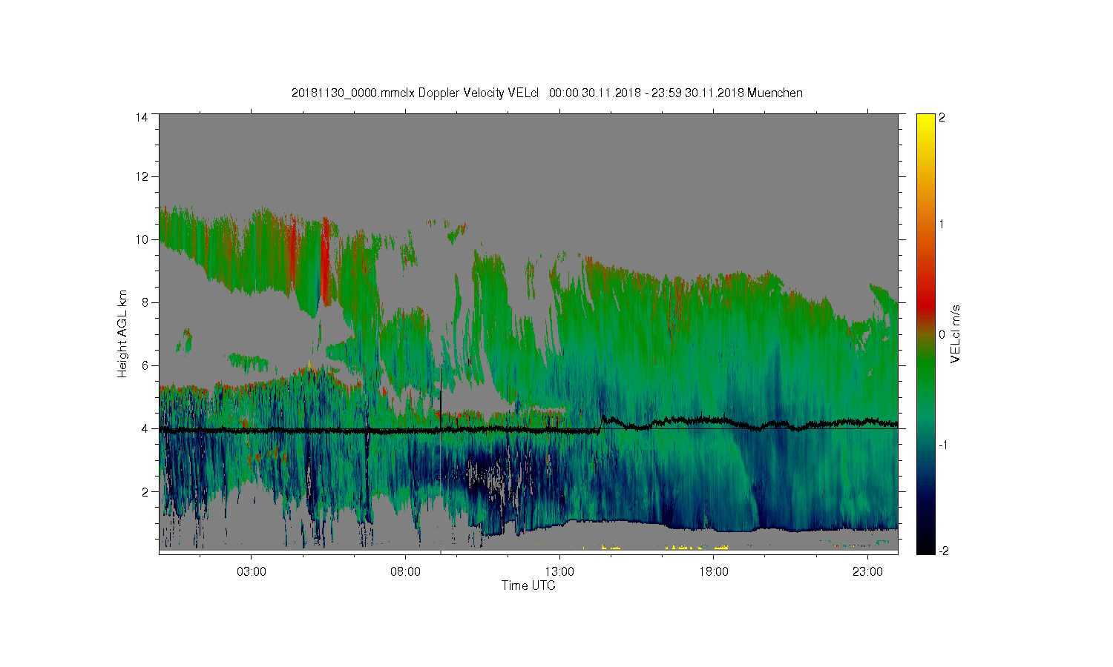The image size is (1113, 667).
Task: Click the plot title naming 20181130_0000.mmclx
Action: point(547,93)
